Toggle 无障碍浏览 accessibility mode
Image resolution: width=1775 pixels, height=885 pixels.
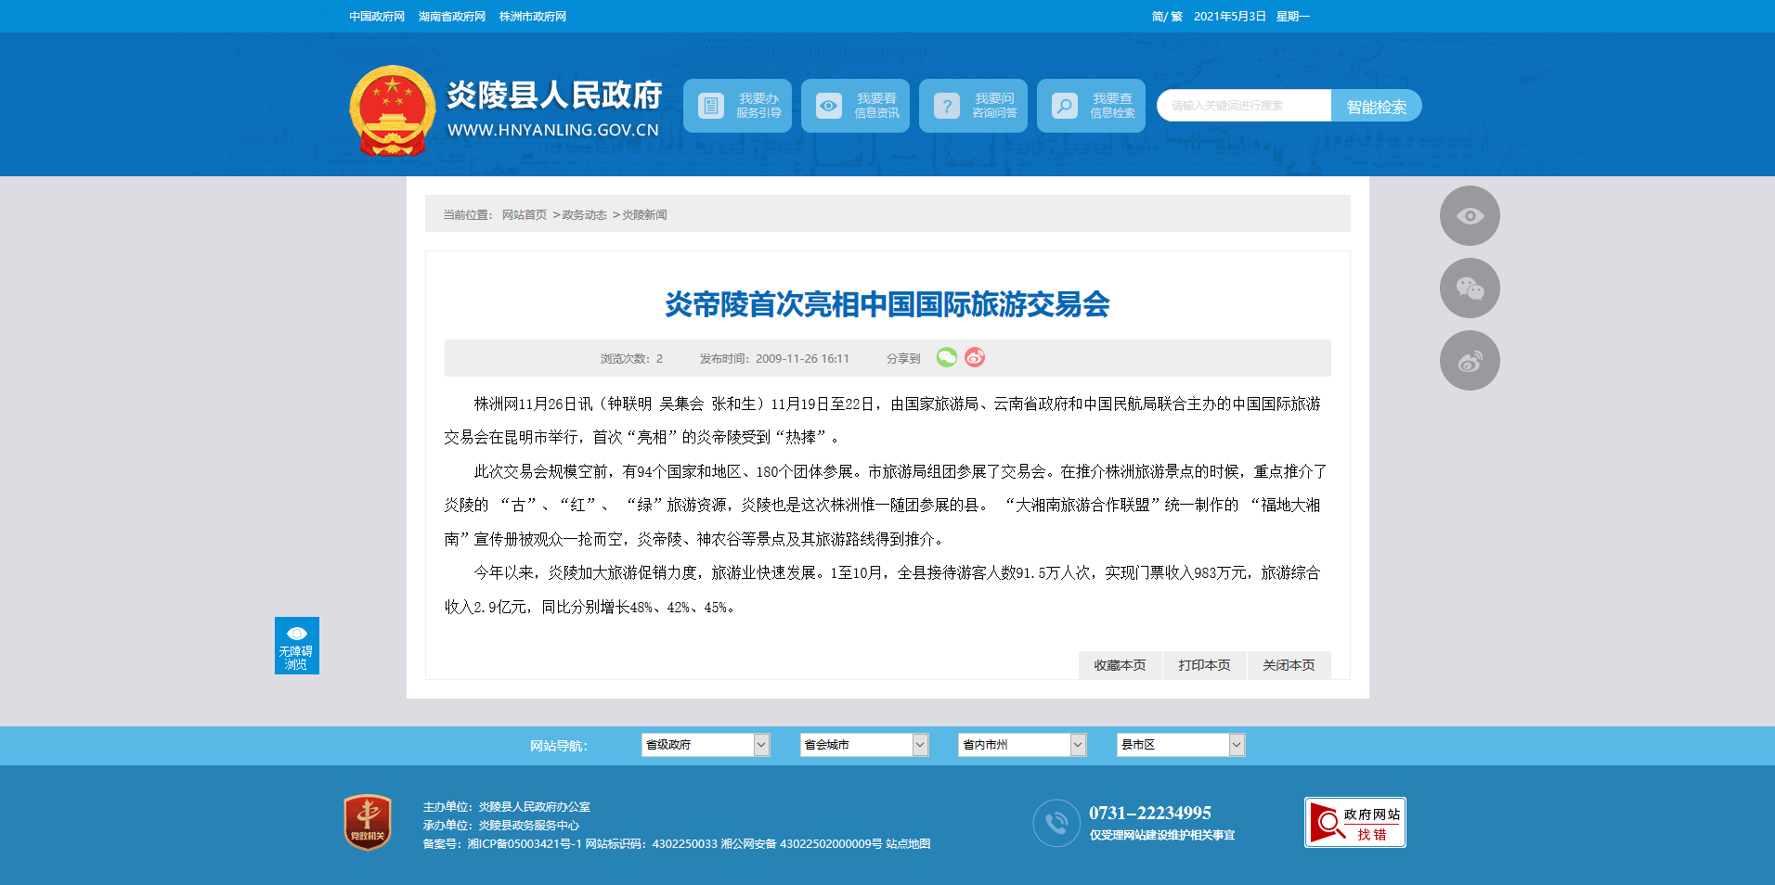click(x=296, y=646)
